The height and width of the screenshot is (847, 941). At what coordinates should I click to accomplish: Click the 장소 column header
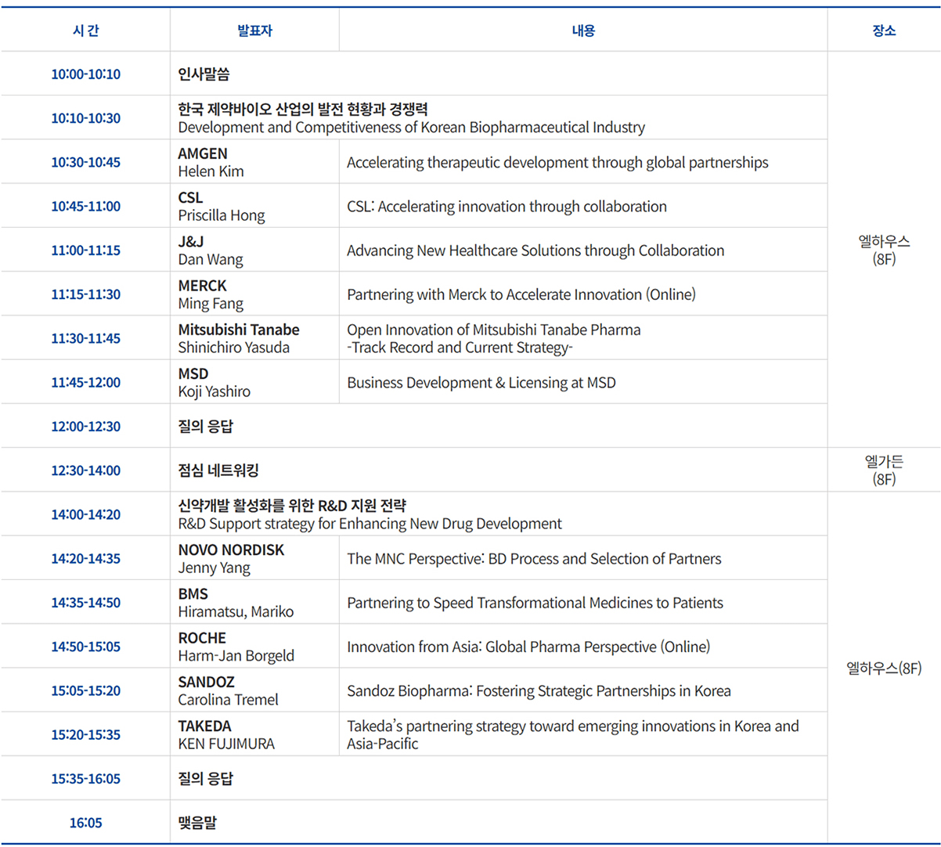[x=884, y=29]
